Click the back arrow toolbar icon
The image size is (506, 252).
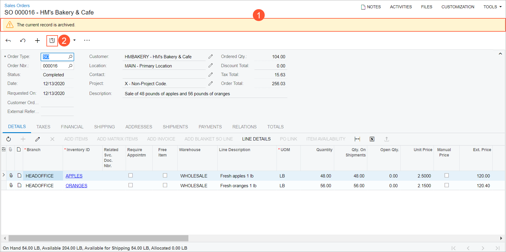pos(8,41)
